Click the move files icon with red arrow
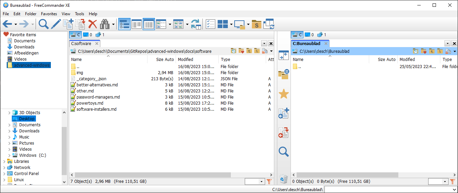 (x=80, y=24)
